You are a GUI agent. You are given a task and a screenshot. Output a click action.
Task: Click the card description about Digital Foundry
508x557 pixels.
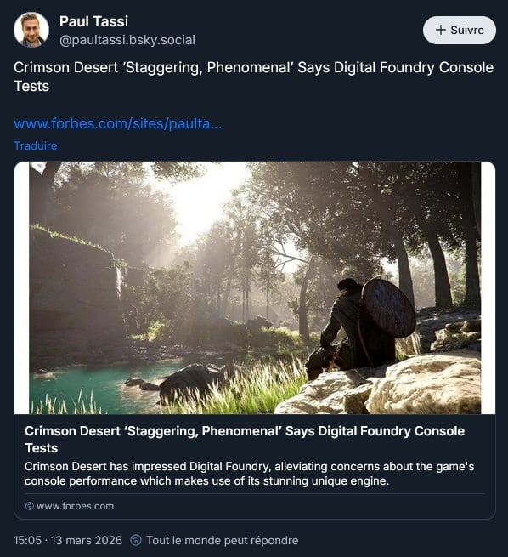pyautogui.click(x=250, y=474)
